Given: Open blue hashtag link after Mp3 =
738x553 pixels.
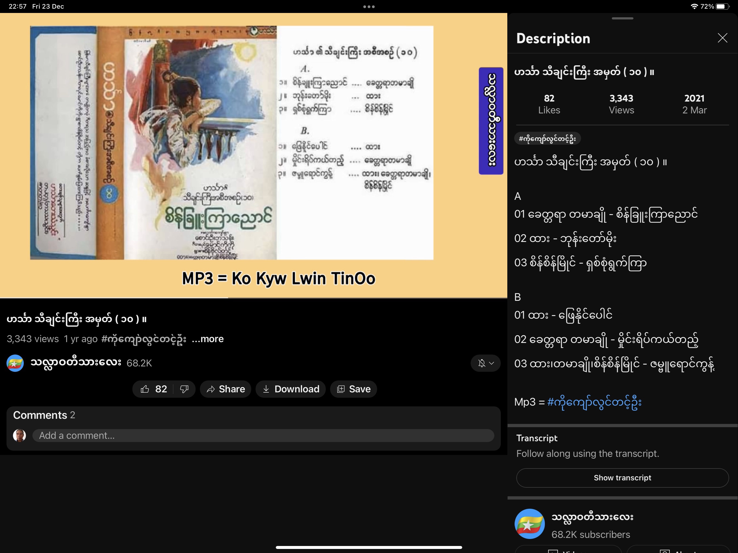Looking at the screenshot, I should (594, 402).
